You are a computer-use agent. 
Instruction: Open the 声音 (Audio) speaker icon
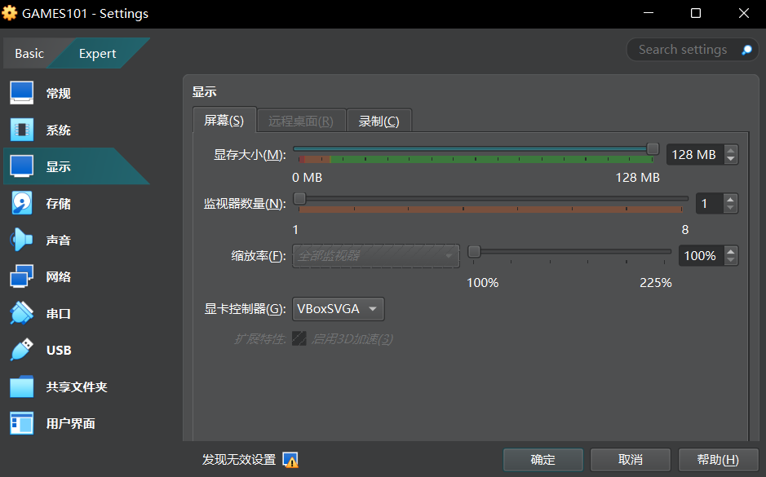[x=21, y=240]
